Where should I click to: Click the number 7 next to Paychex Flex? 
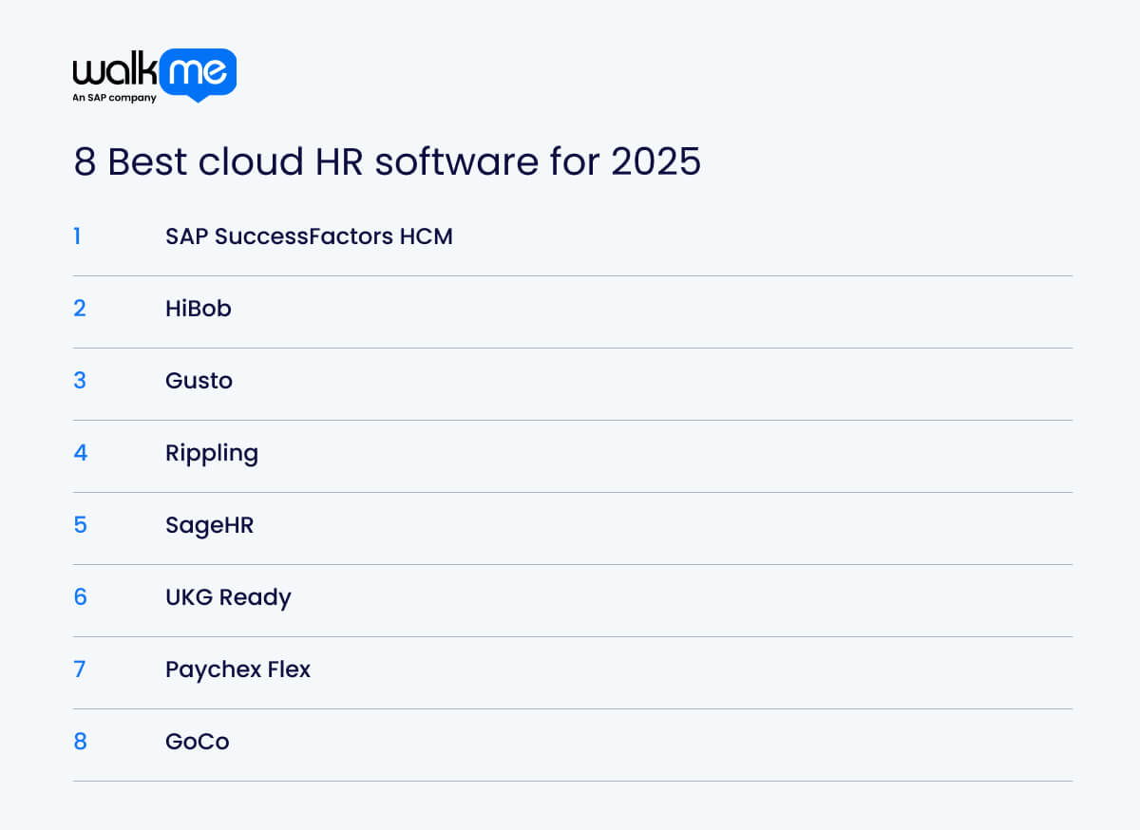coord(80,670)
